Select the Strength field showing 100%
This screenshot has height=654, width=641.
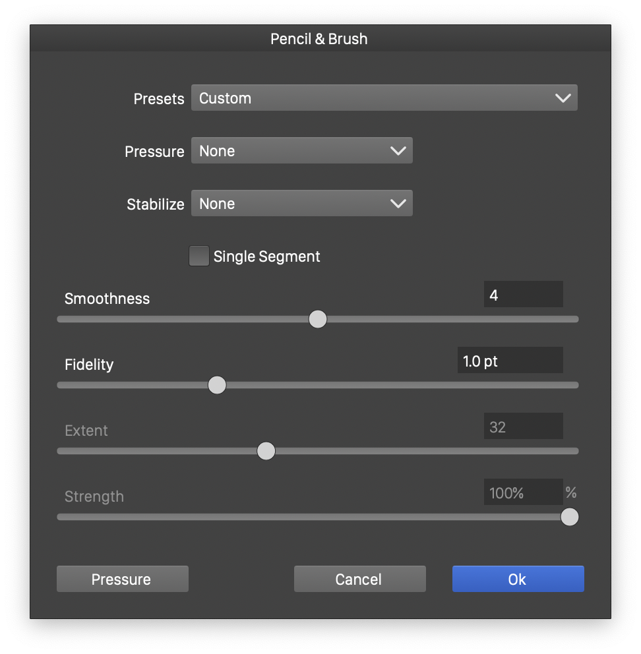[x=523, y=492]
